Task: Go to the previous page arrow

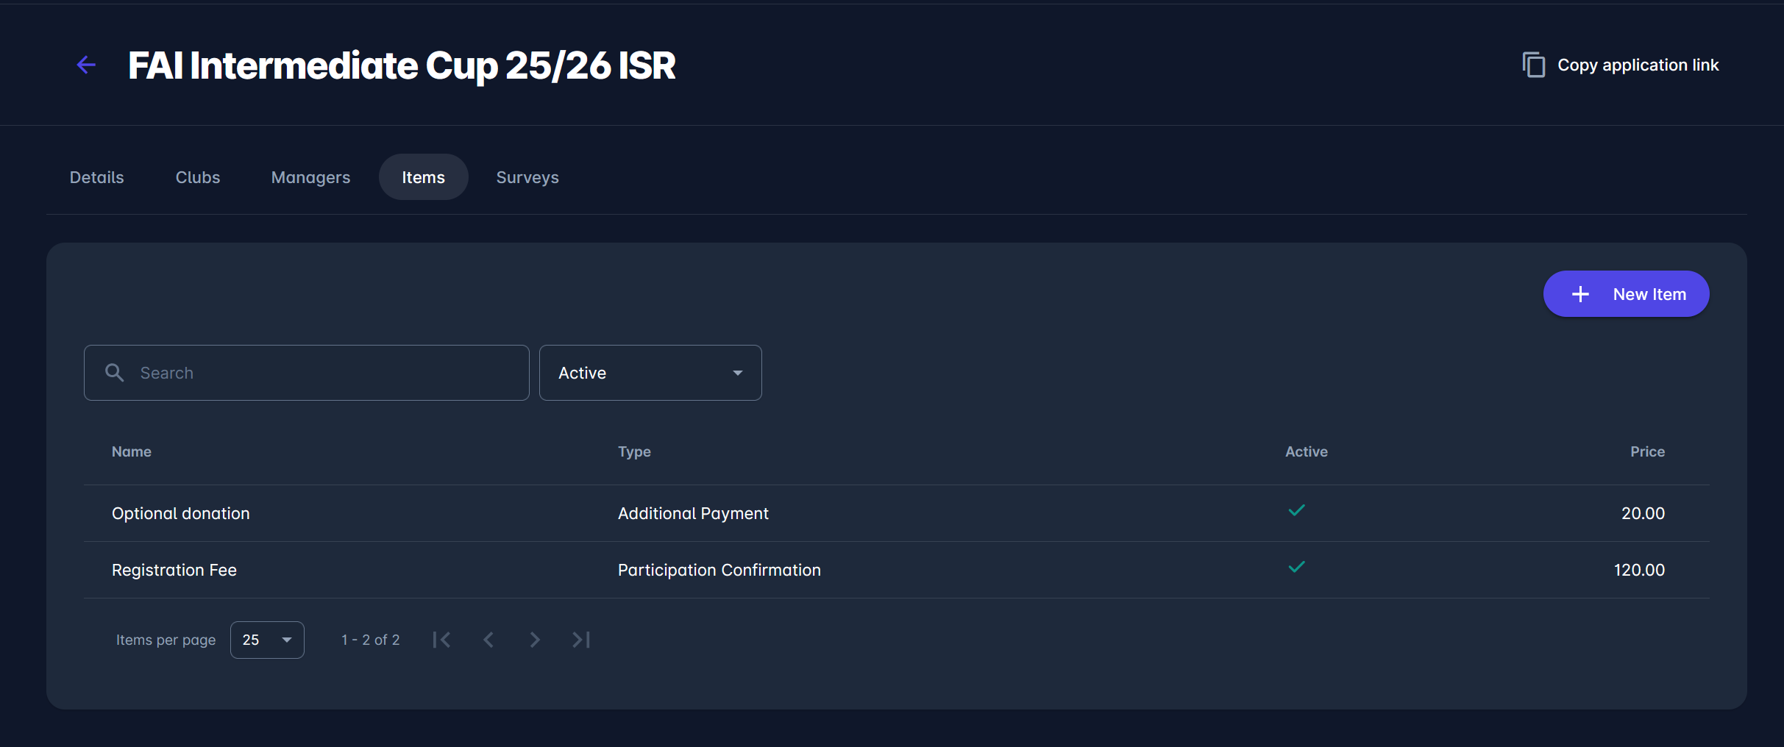Action: point(488,640)
